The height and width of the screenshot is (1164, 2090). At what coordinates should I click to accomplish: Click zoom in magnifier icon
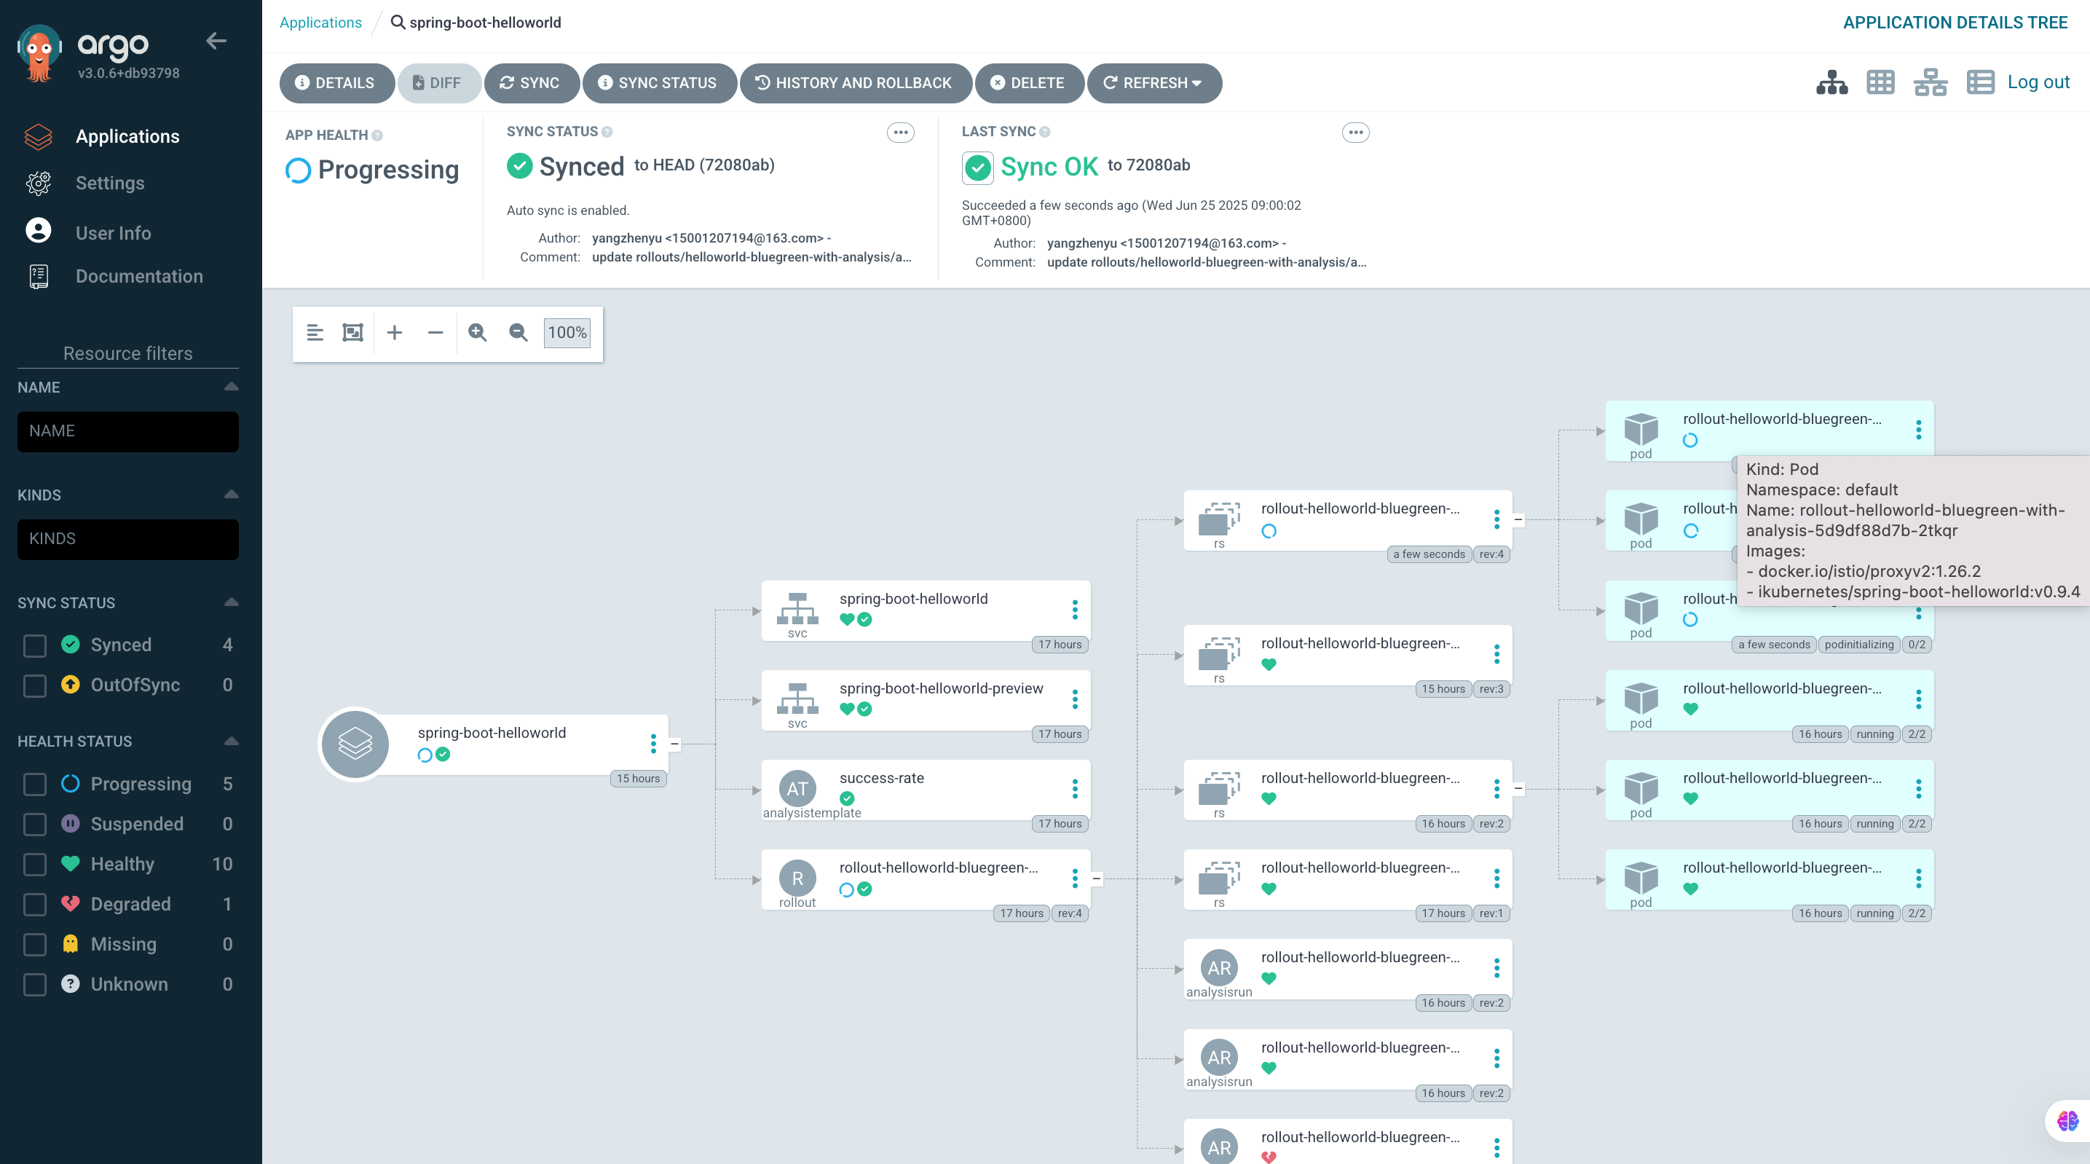477,333
